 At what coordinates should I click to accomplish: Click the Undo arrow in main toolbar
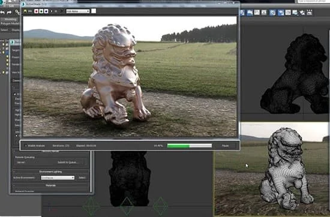2,13
